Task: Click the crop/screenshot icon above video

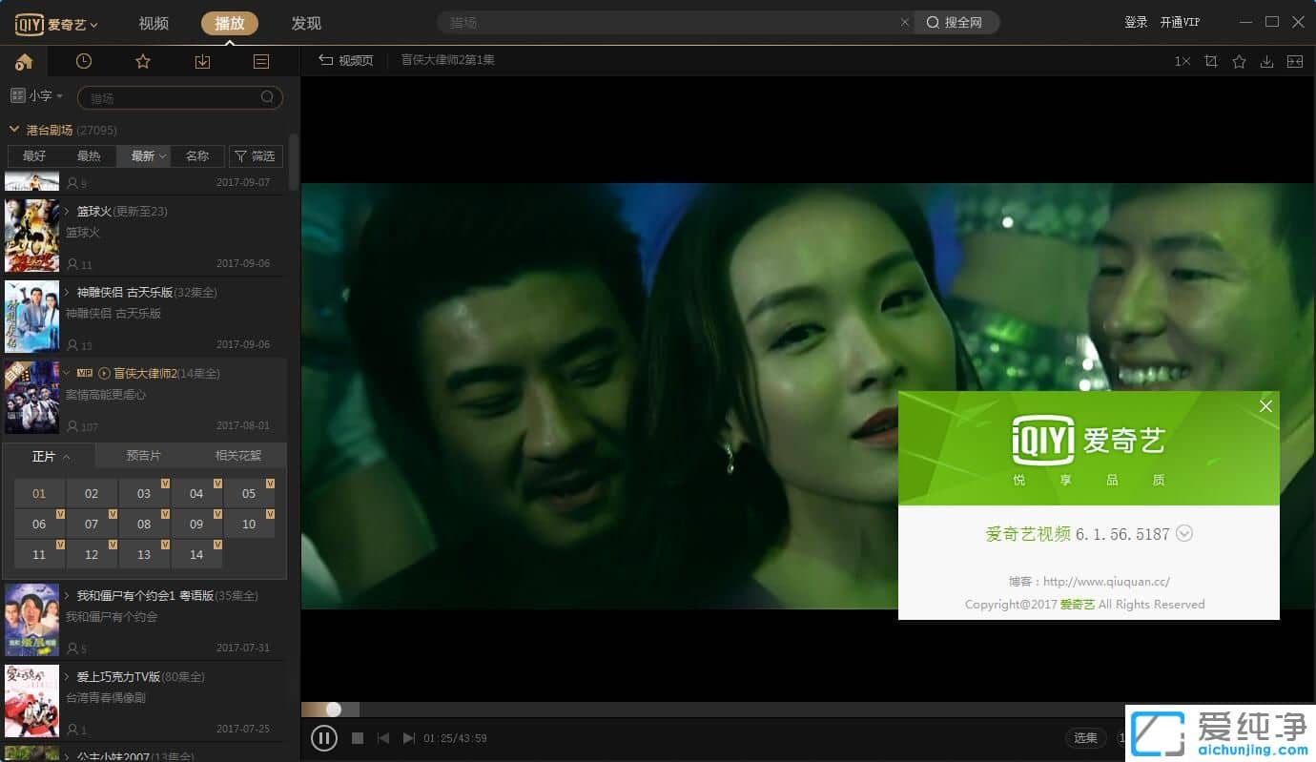Action: (x=1211, y=61)
